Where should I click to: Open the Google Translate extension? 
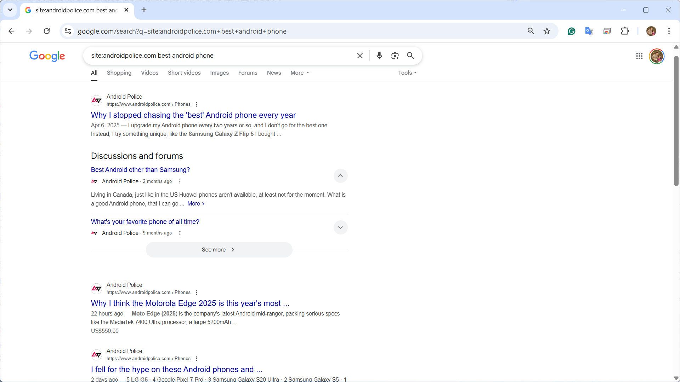[589, 31]
